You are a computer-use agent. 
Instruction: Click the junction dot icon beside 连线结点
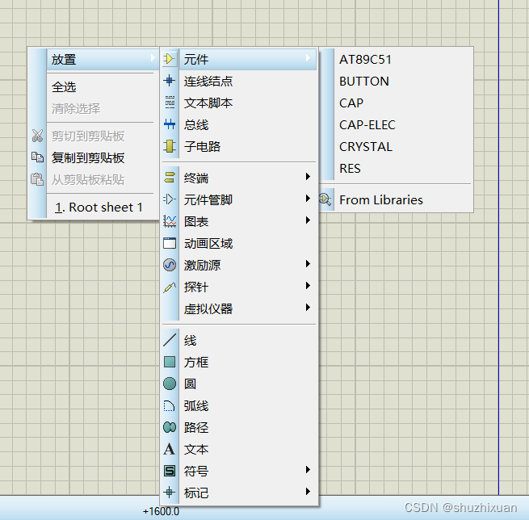(x=170, y=81)
